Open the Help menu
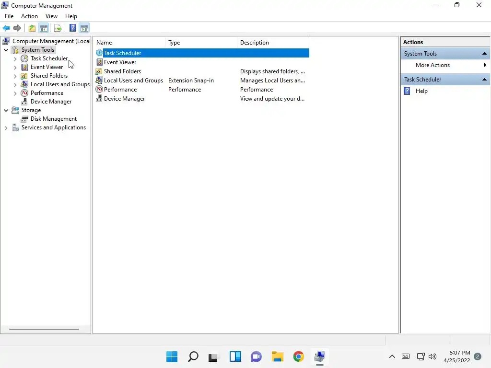This screenshot has height=368, width=491. (71, 16)
